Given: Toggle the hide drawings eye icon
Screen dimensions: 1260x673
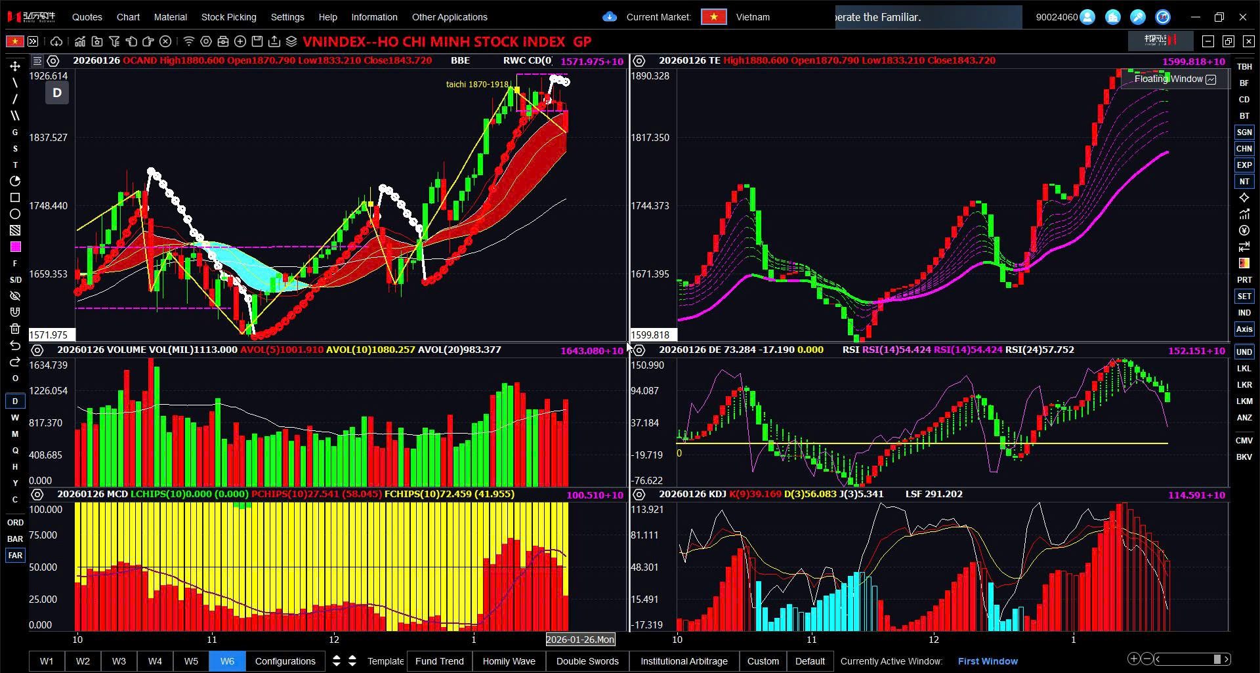Looking at the screenshot, I should coord(15,296).
